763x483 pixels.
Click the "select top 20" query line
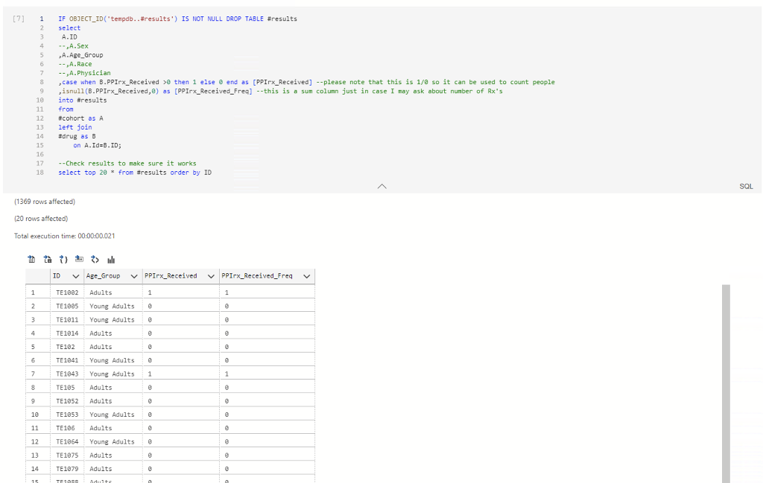pos(135,173)
